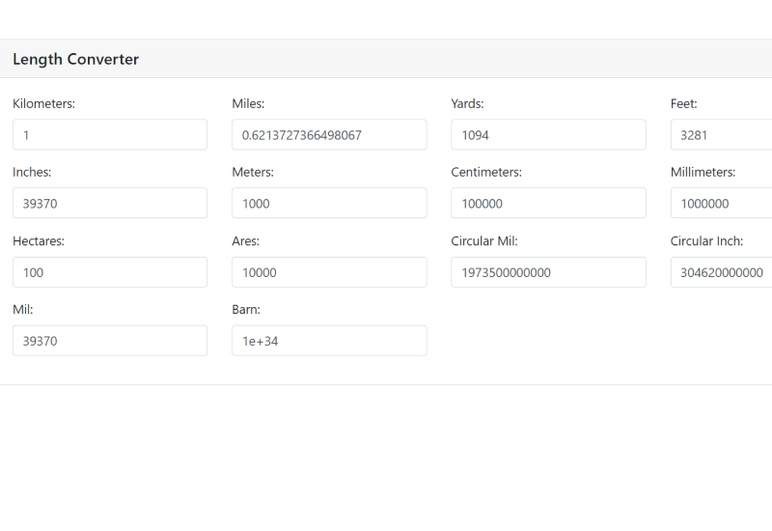This screenshot has height=531, width=772.
Task: Click the Ares input field
Action: point(329,272)
